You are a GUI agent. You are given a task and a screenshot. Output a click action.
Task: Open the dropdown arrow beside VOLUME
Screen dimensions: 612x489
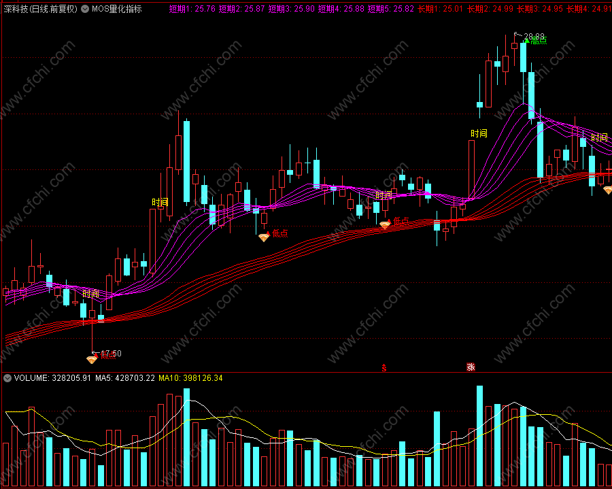click(7, 377)
